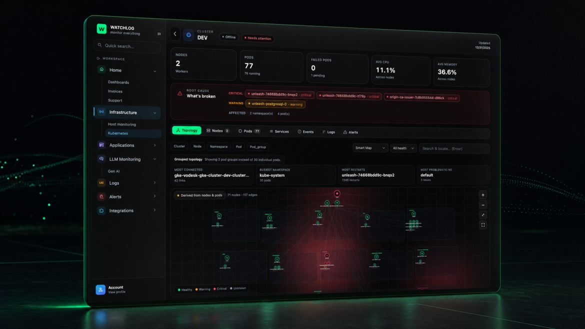Viewport: 585px width, 329px height.
Task: Toggle the Cluster grouping chip
Action: pyautogui.click(x=179, y=146)
